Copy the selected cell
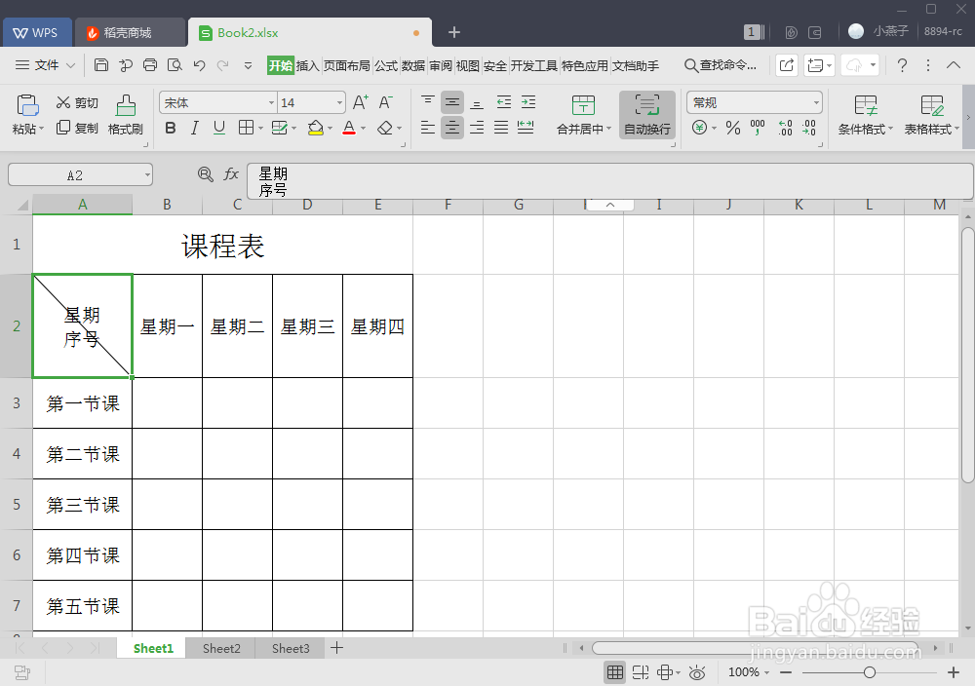The image size is (975, 686). [x=77, y=128]
